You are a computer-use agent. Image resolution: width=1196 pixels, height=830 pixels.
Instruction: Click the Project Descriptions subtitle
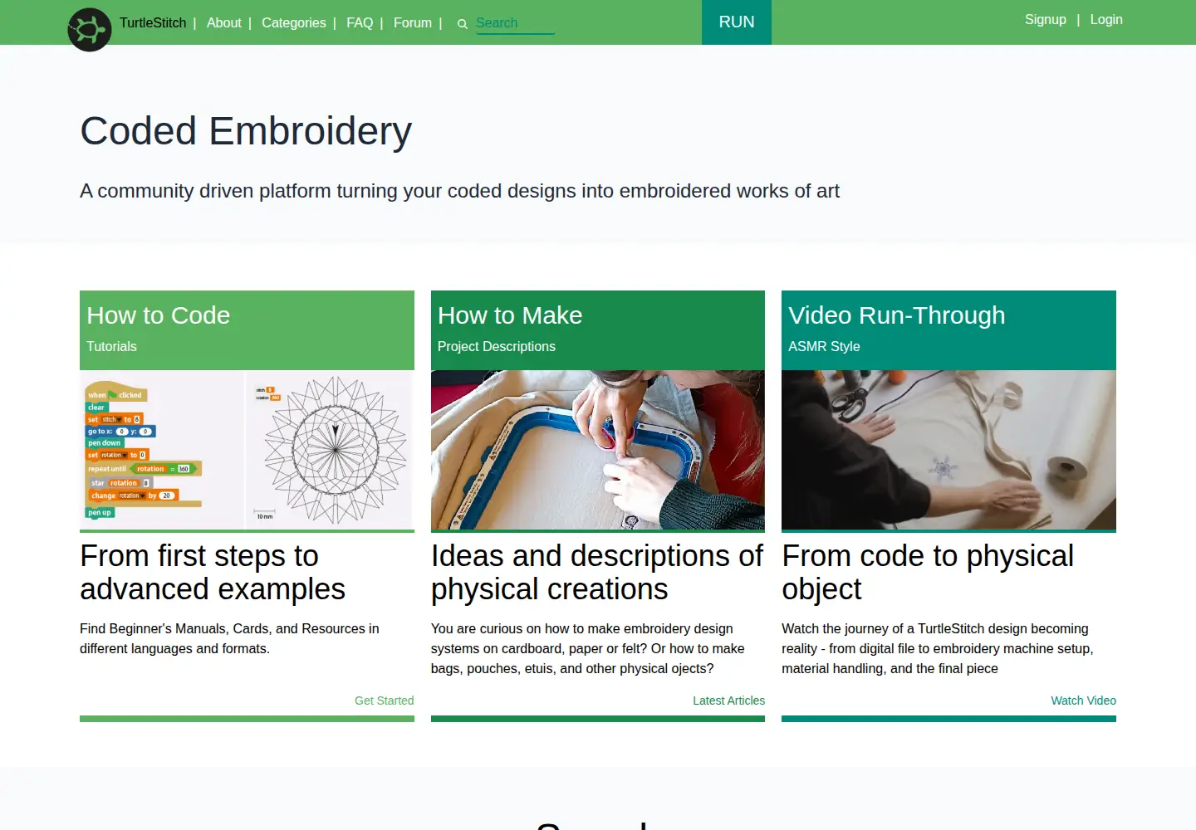click(497, 346)
